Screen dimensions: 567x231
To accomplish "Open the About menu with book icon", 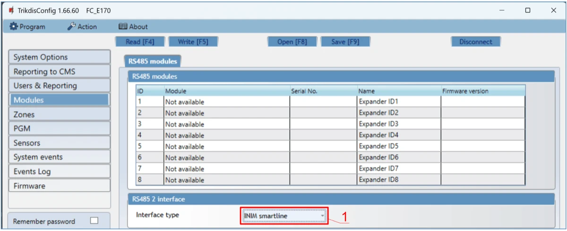I will [x=133, y=27].
